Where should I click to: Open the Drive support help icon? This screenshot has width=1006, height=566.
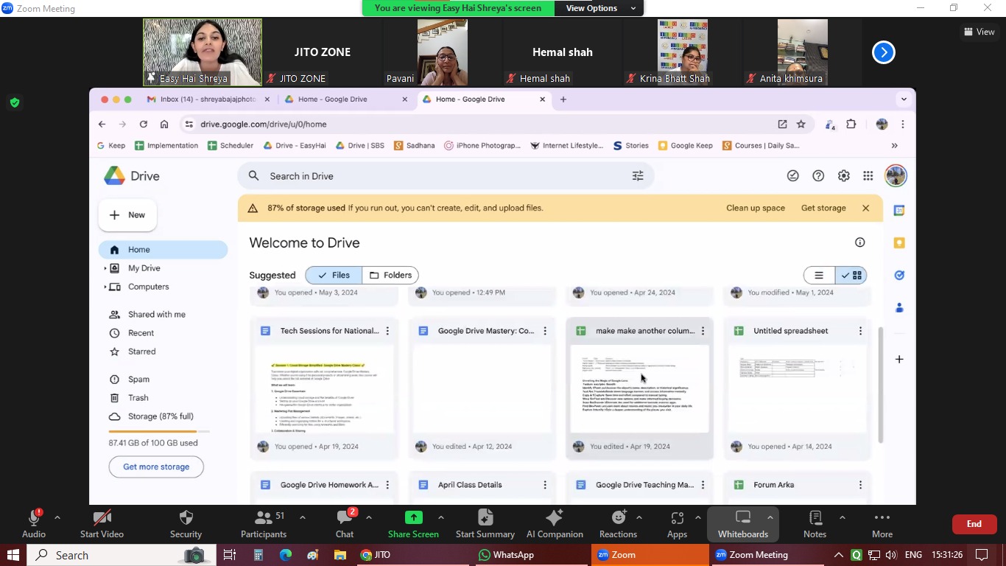coord(818,176)
